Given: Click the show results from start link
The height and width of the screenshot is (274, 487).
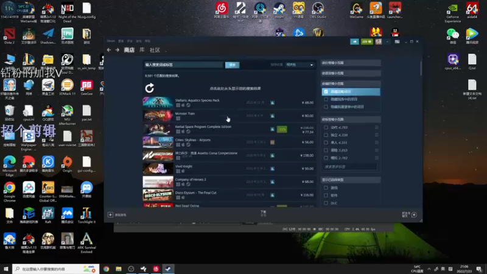Looking at the screenshot, I should pos(235,88).
